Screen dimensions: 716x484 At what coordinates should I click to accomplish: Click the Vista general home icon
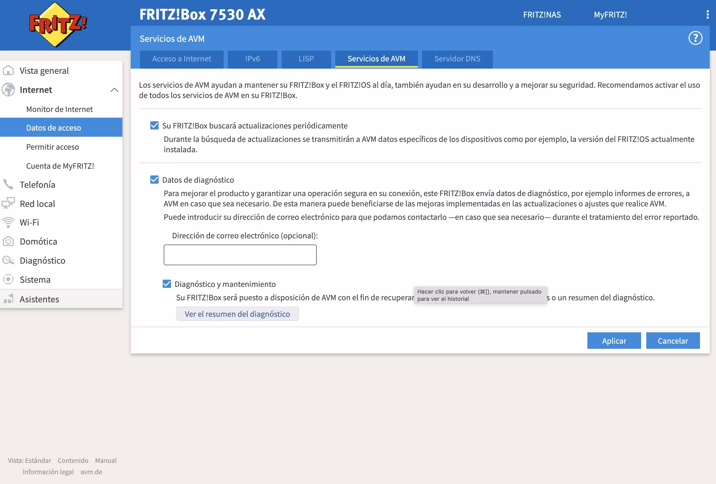coord(8,70)
